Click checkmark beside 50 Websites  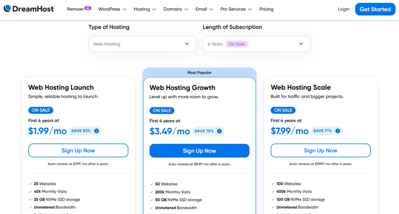pos(151,184)
